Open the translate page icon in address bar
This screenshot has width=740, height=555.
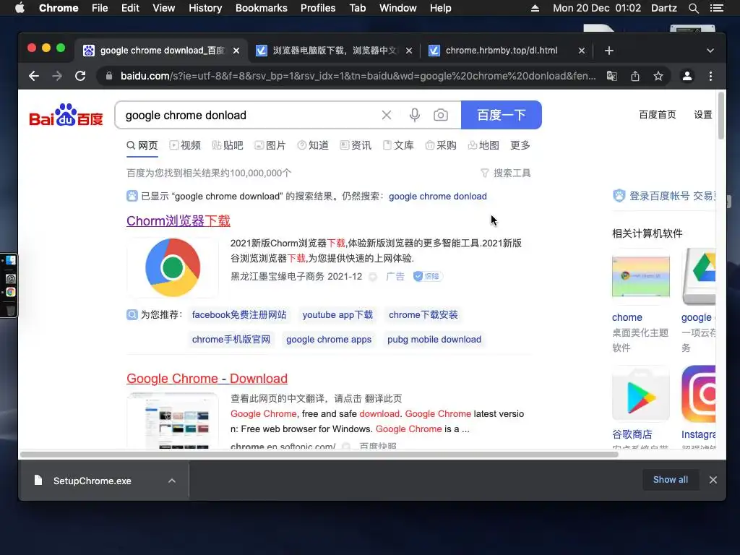tap(611, 76)
